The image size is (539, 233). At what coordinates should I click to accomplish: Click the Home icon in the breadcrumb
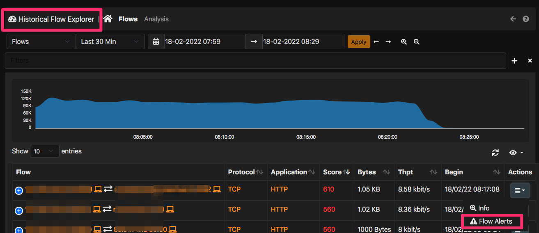(108, 19)
